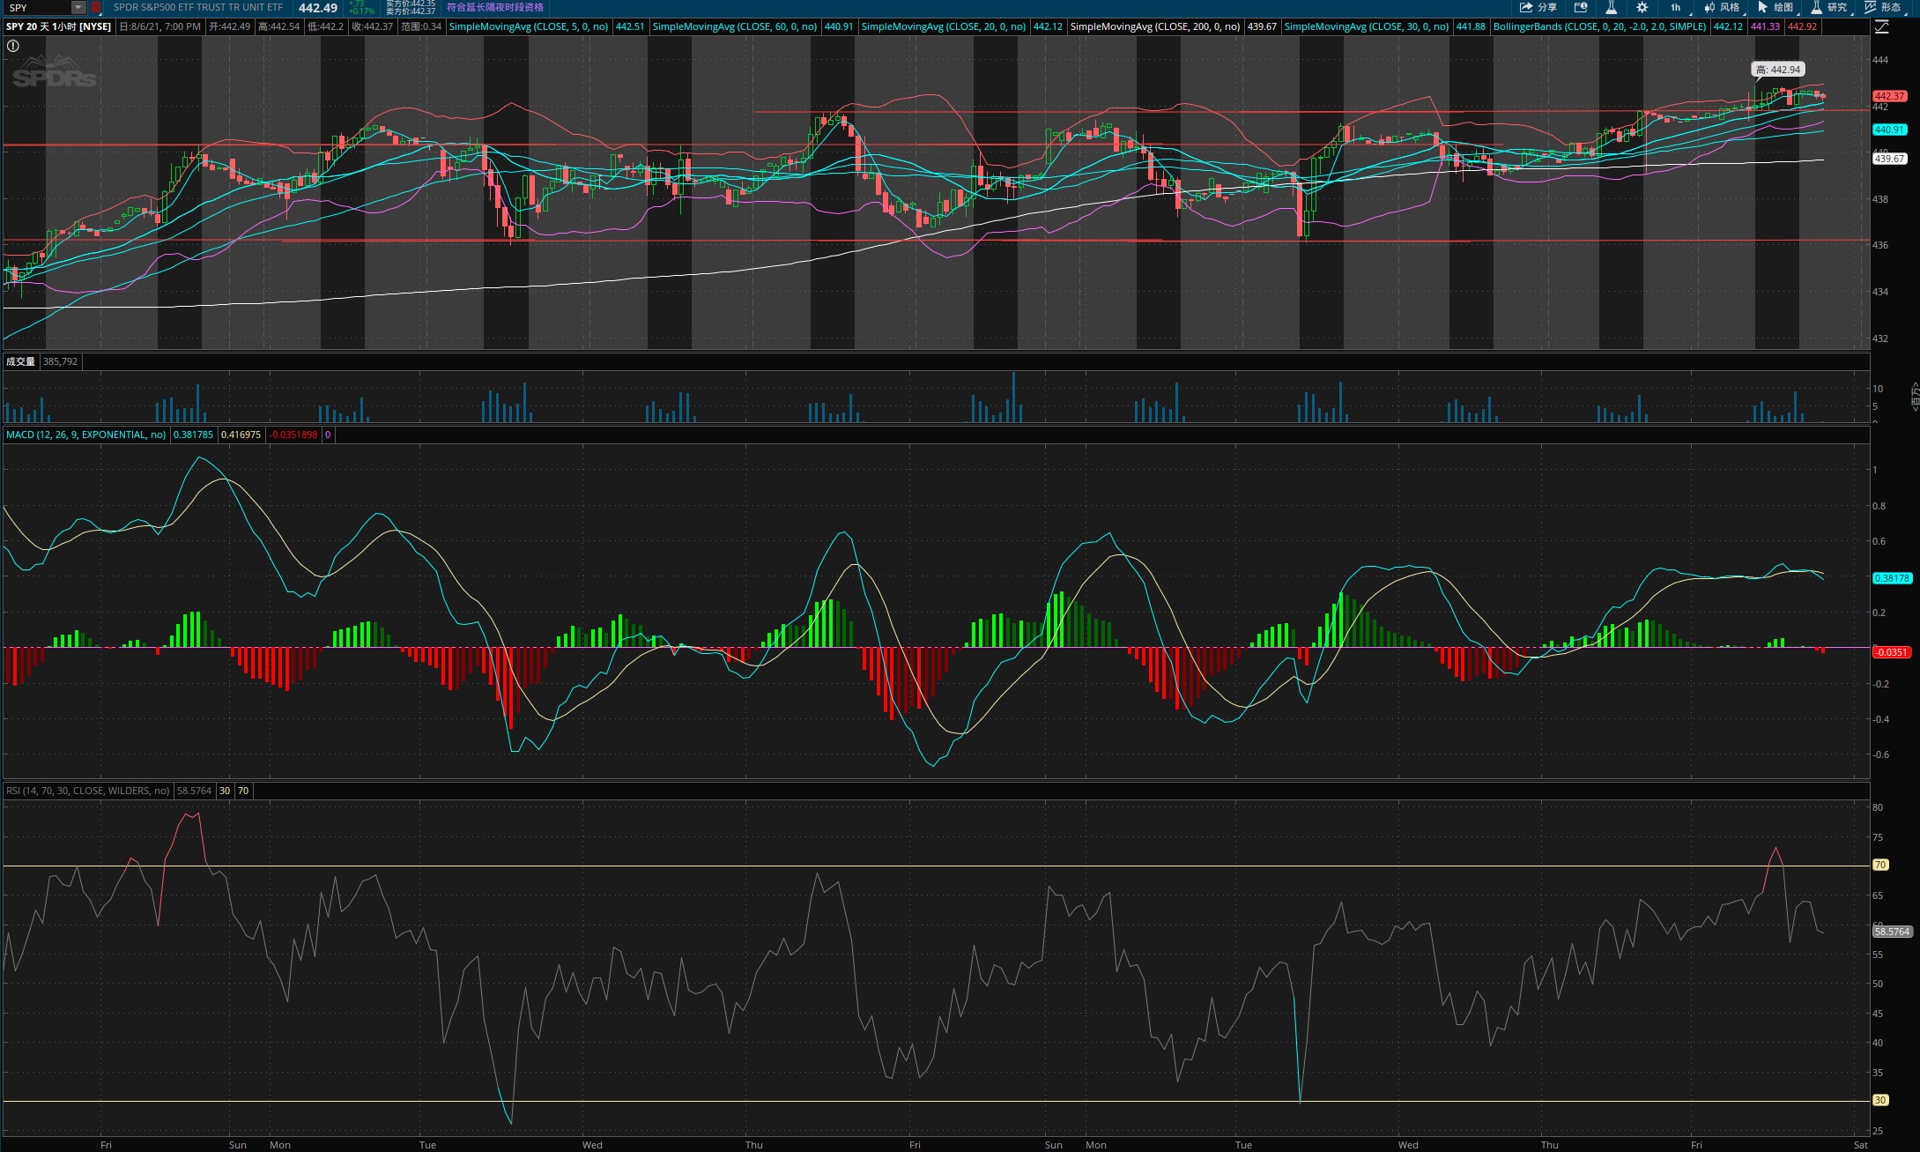Click the Bollinger upper band value 442.92
This screenshot has width=1920, height=1152.
(1802, 26)
